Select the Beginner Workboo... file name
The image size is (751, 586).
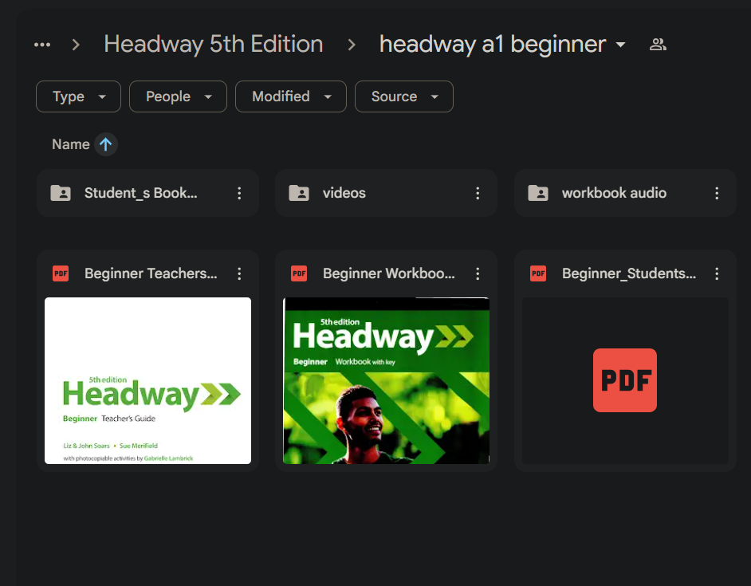point(389,273)
